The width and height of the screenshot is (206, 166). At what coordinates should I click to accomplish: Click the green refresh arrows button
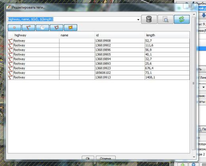[x=182, y=19]
